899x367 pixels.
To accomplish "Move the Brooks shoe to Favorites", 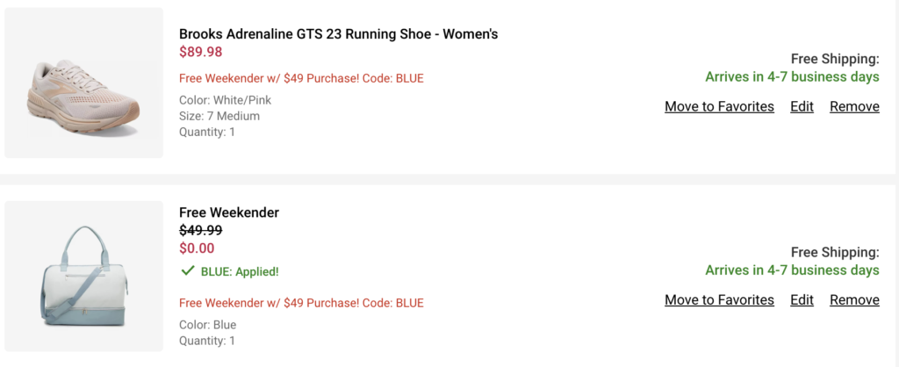I will click(719, 106).
